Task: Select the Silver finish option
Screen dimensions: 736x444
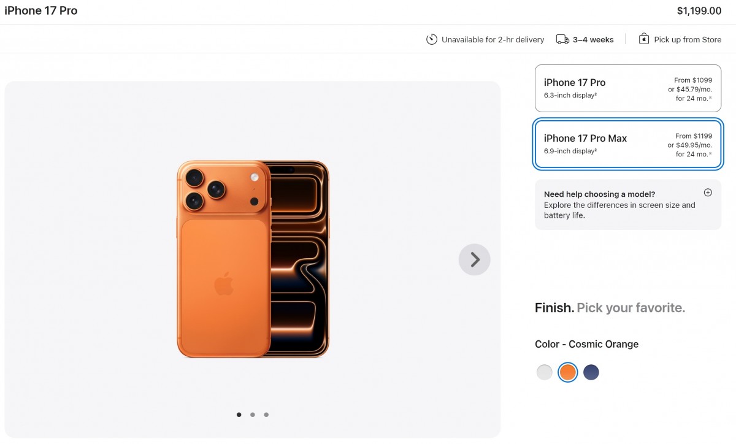Action: [544, 372]
